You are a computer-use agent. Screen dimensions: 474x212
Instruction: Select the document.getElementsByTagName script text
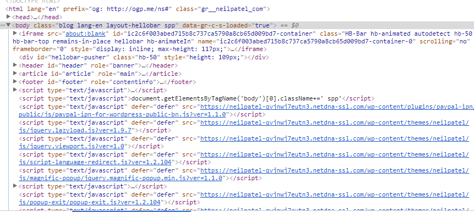[x=236, y=99]
